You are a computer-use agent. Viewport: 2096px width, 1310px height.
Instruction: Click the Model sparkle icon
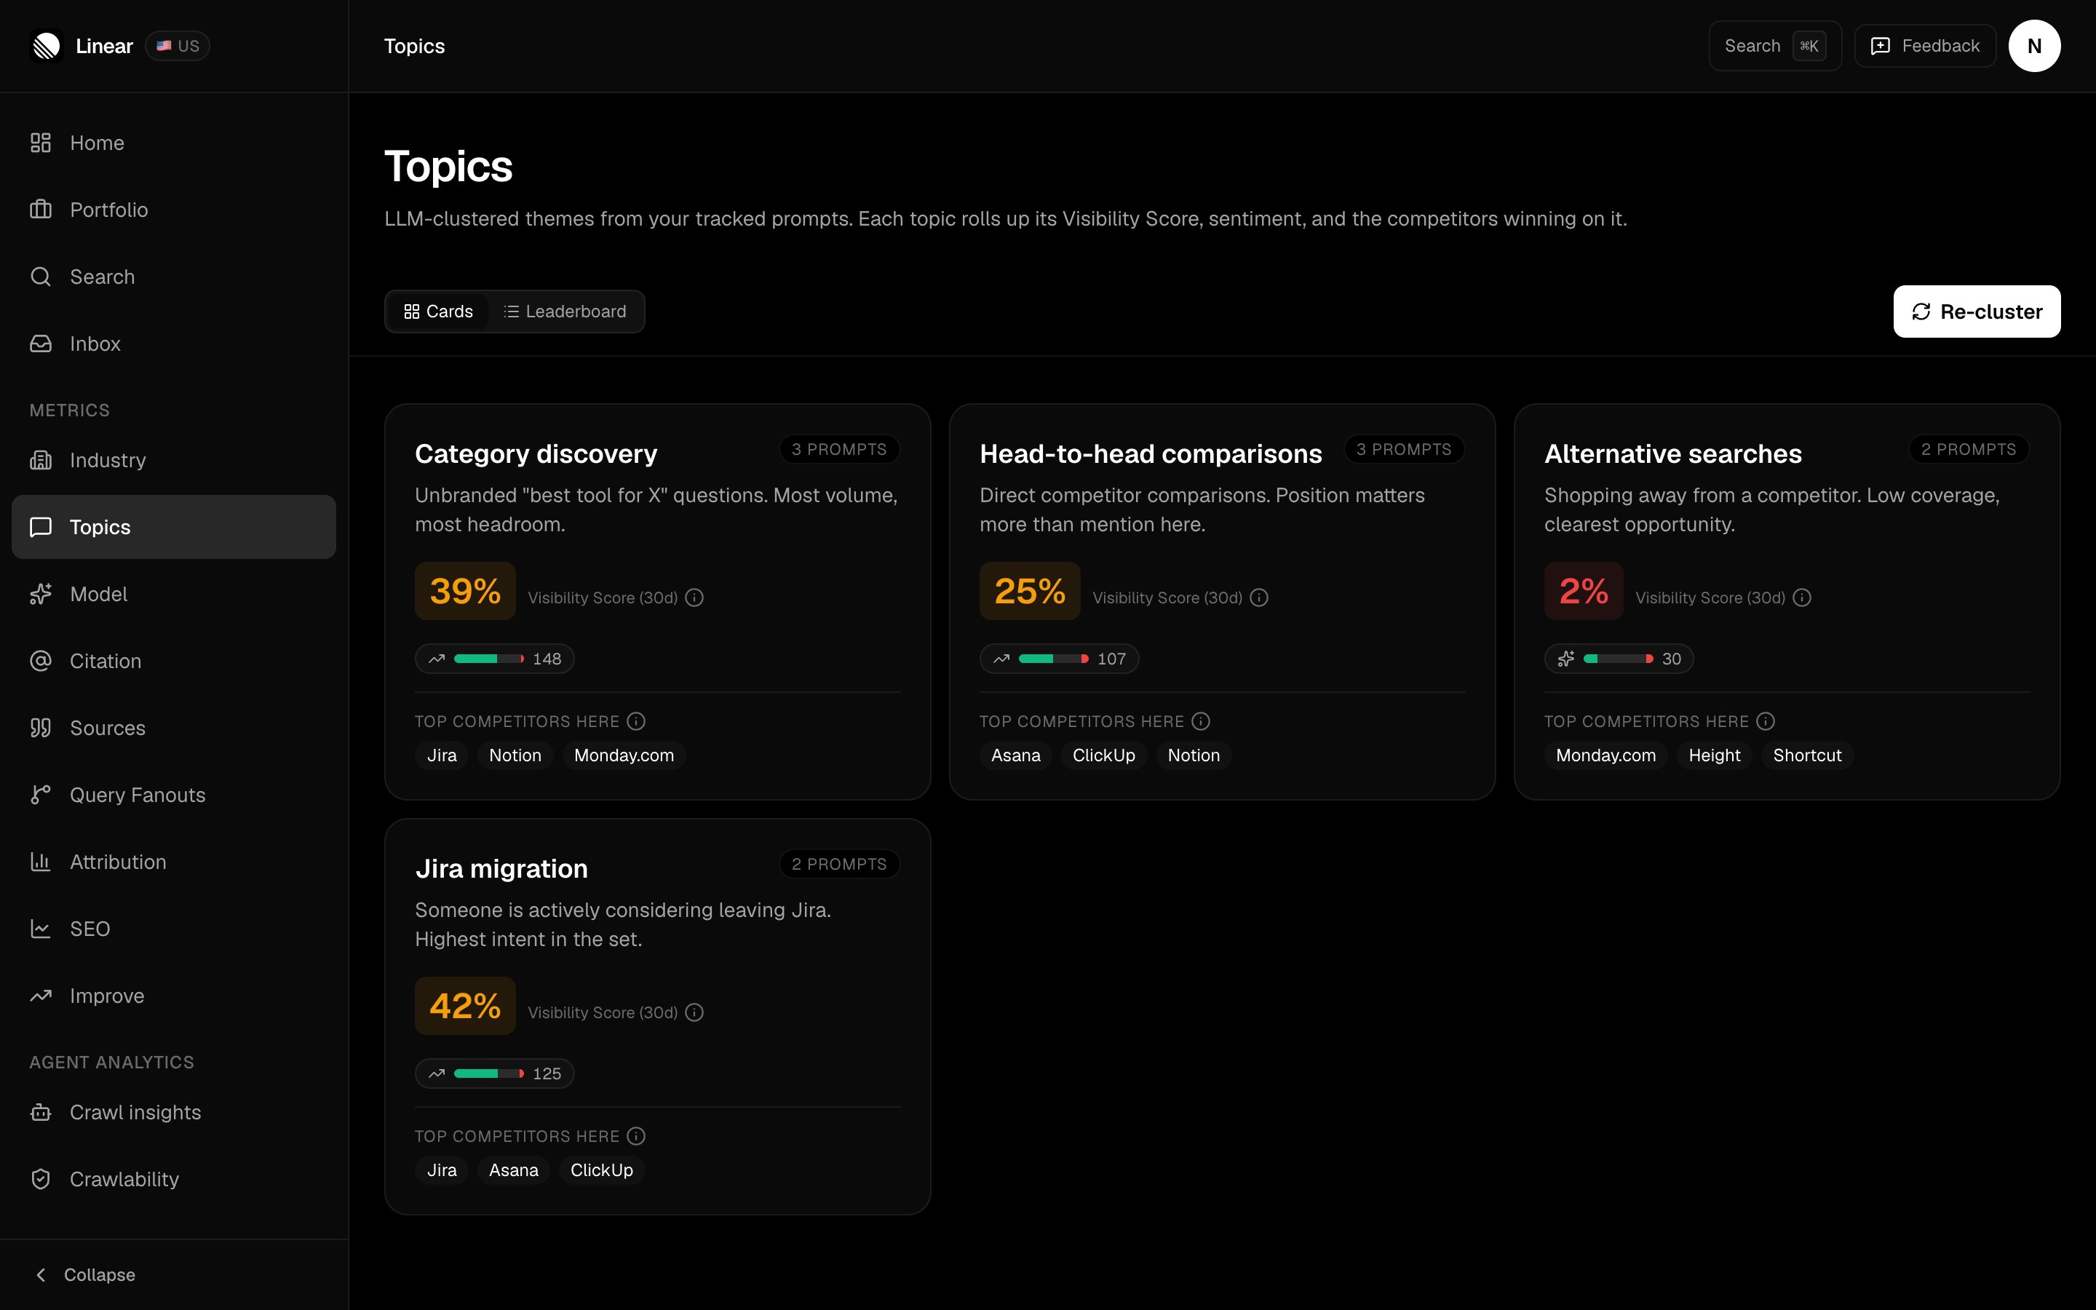[x=41, y=595]
